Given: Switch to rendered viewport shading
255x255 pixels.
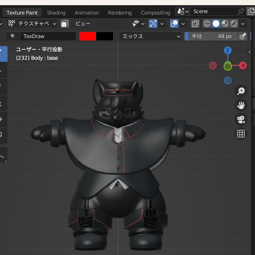Looking at the screenshot, I should tap(234, 24).
